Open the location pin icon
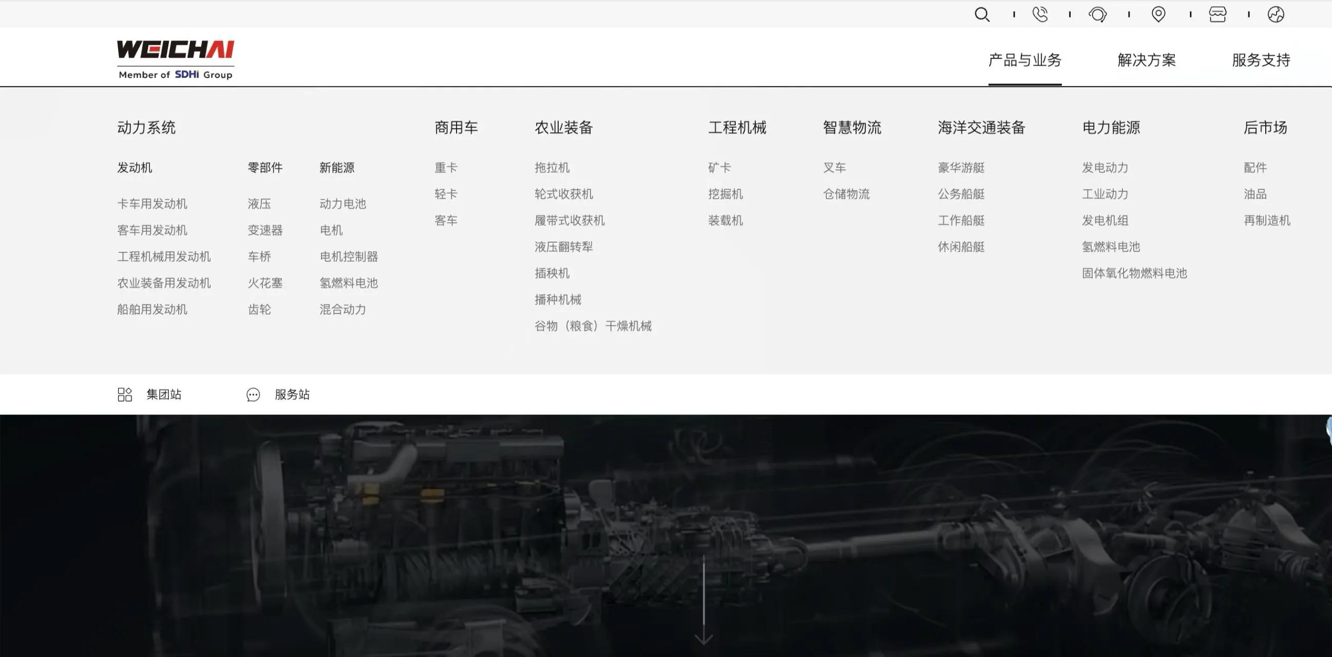The height and width of the screenshot is (657, 1332). [x=1159, y=14]
